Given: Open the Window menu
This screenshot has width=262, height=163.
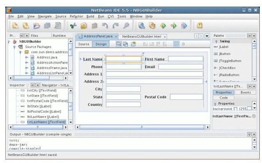Looking at the screenshot, I should (136, 16).
